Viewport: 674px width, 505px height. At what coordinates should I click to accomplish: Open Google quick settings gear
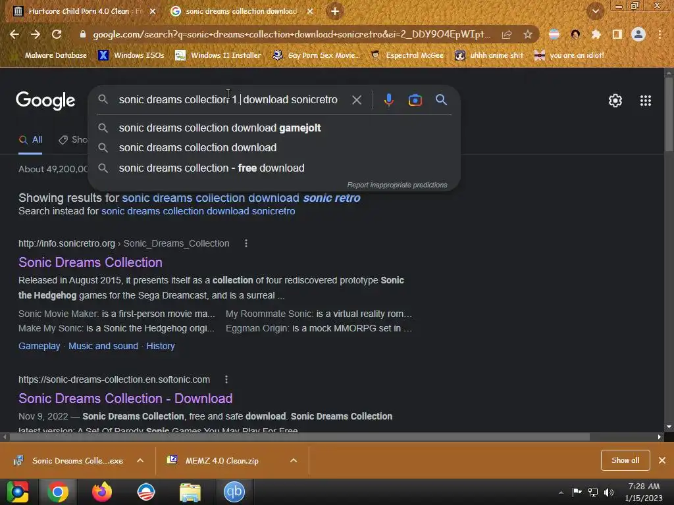tap(615, 101)
